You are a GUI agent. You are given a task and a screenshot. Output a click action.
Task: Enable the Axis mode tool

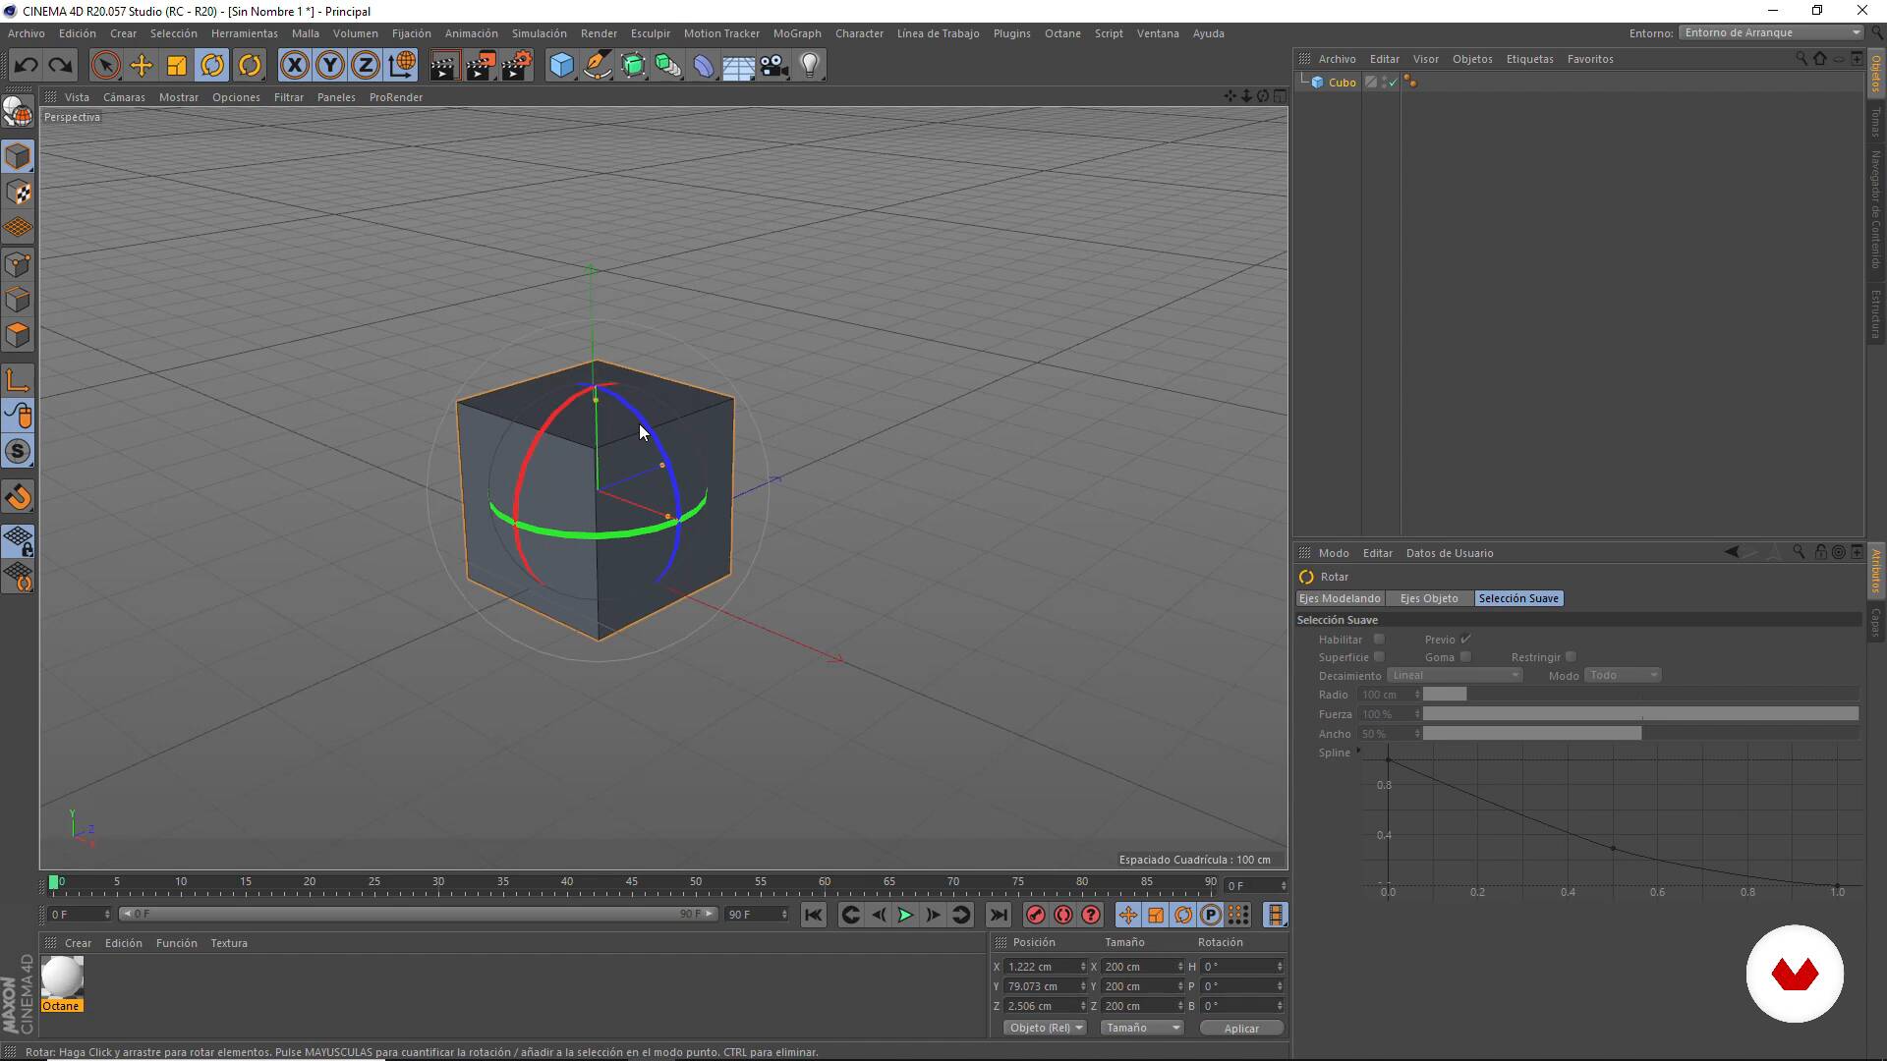tap(18, 380)
